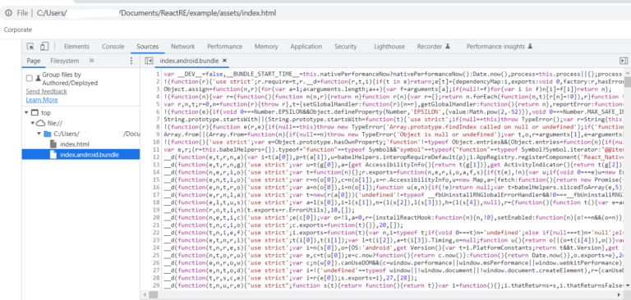Open the Corporate bookmark

(x=18, y=30)
